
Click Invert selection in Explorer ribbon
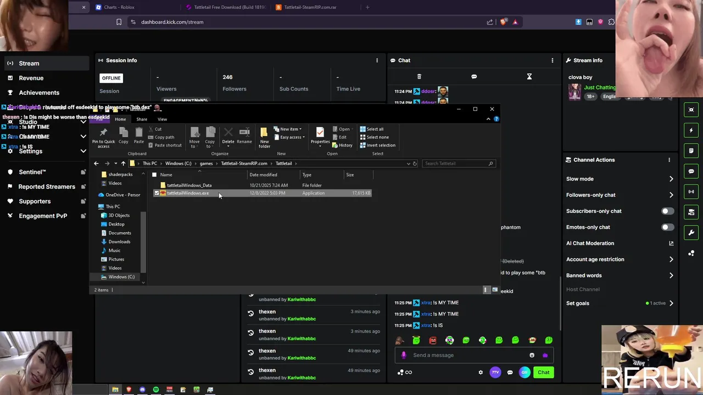(377, 145)
